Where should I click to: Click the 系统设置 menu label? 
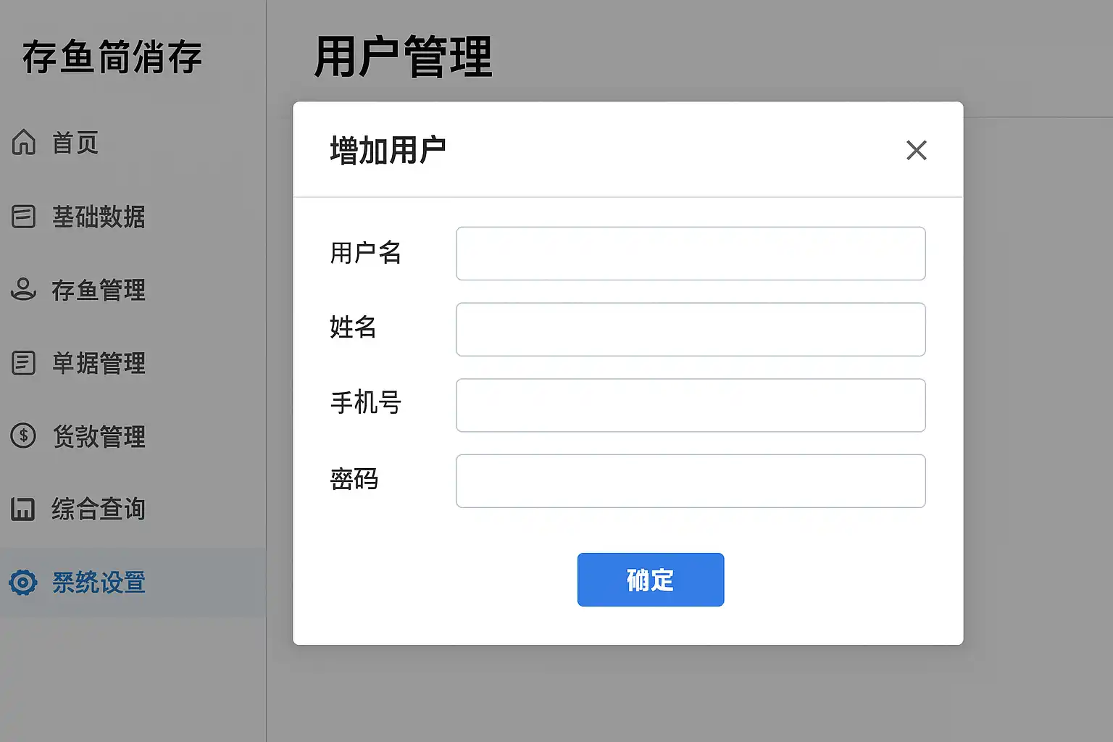pyautogui.click(x=99, y=582)
